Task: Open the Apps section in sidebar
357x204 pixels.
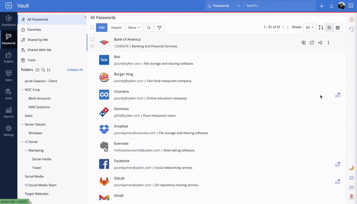Action: (x=8, y=76)
